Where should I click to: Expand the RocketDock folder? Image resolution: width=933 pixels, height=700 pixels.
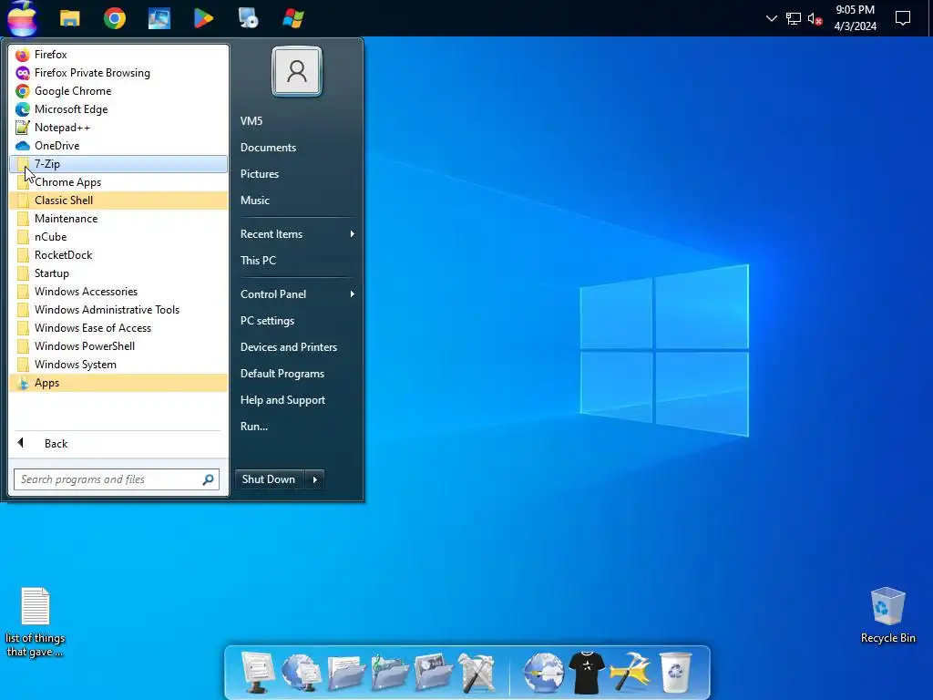[118, 255]
